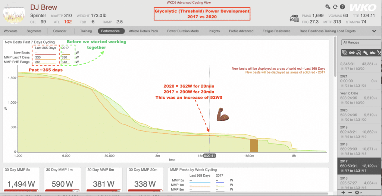Screen dimensions: 382x196
Task: Filter ranges by walking shoe icon
Action: click(x=372, y=52)
